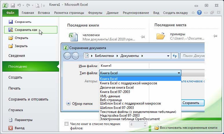This screenshot has width=224, height=134.
Task: Click the Сохранить button in dialog
Action: click(193, 103)
